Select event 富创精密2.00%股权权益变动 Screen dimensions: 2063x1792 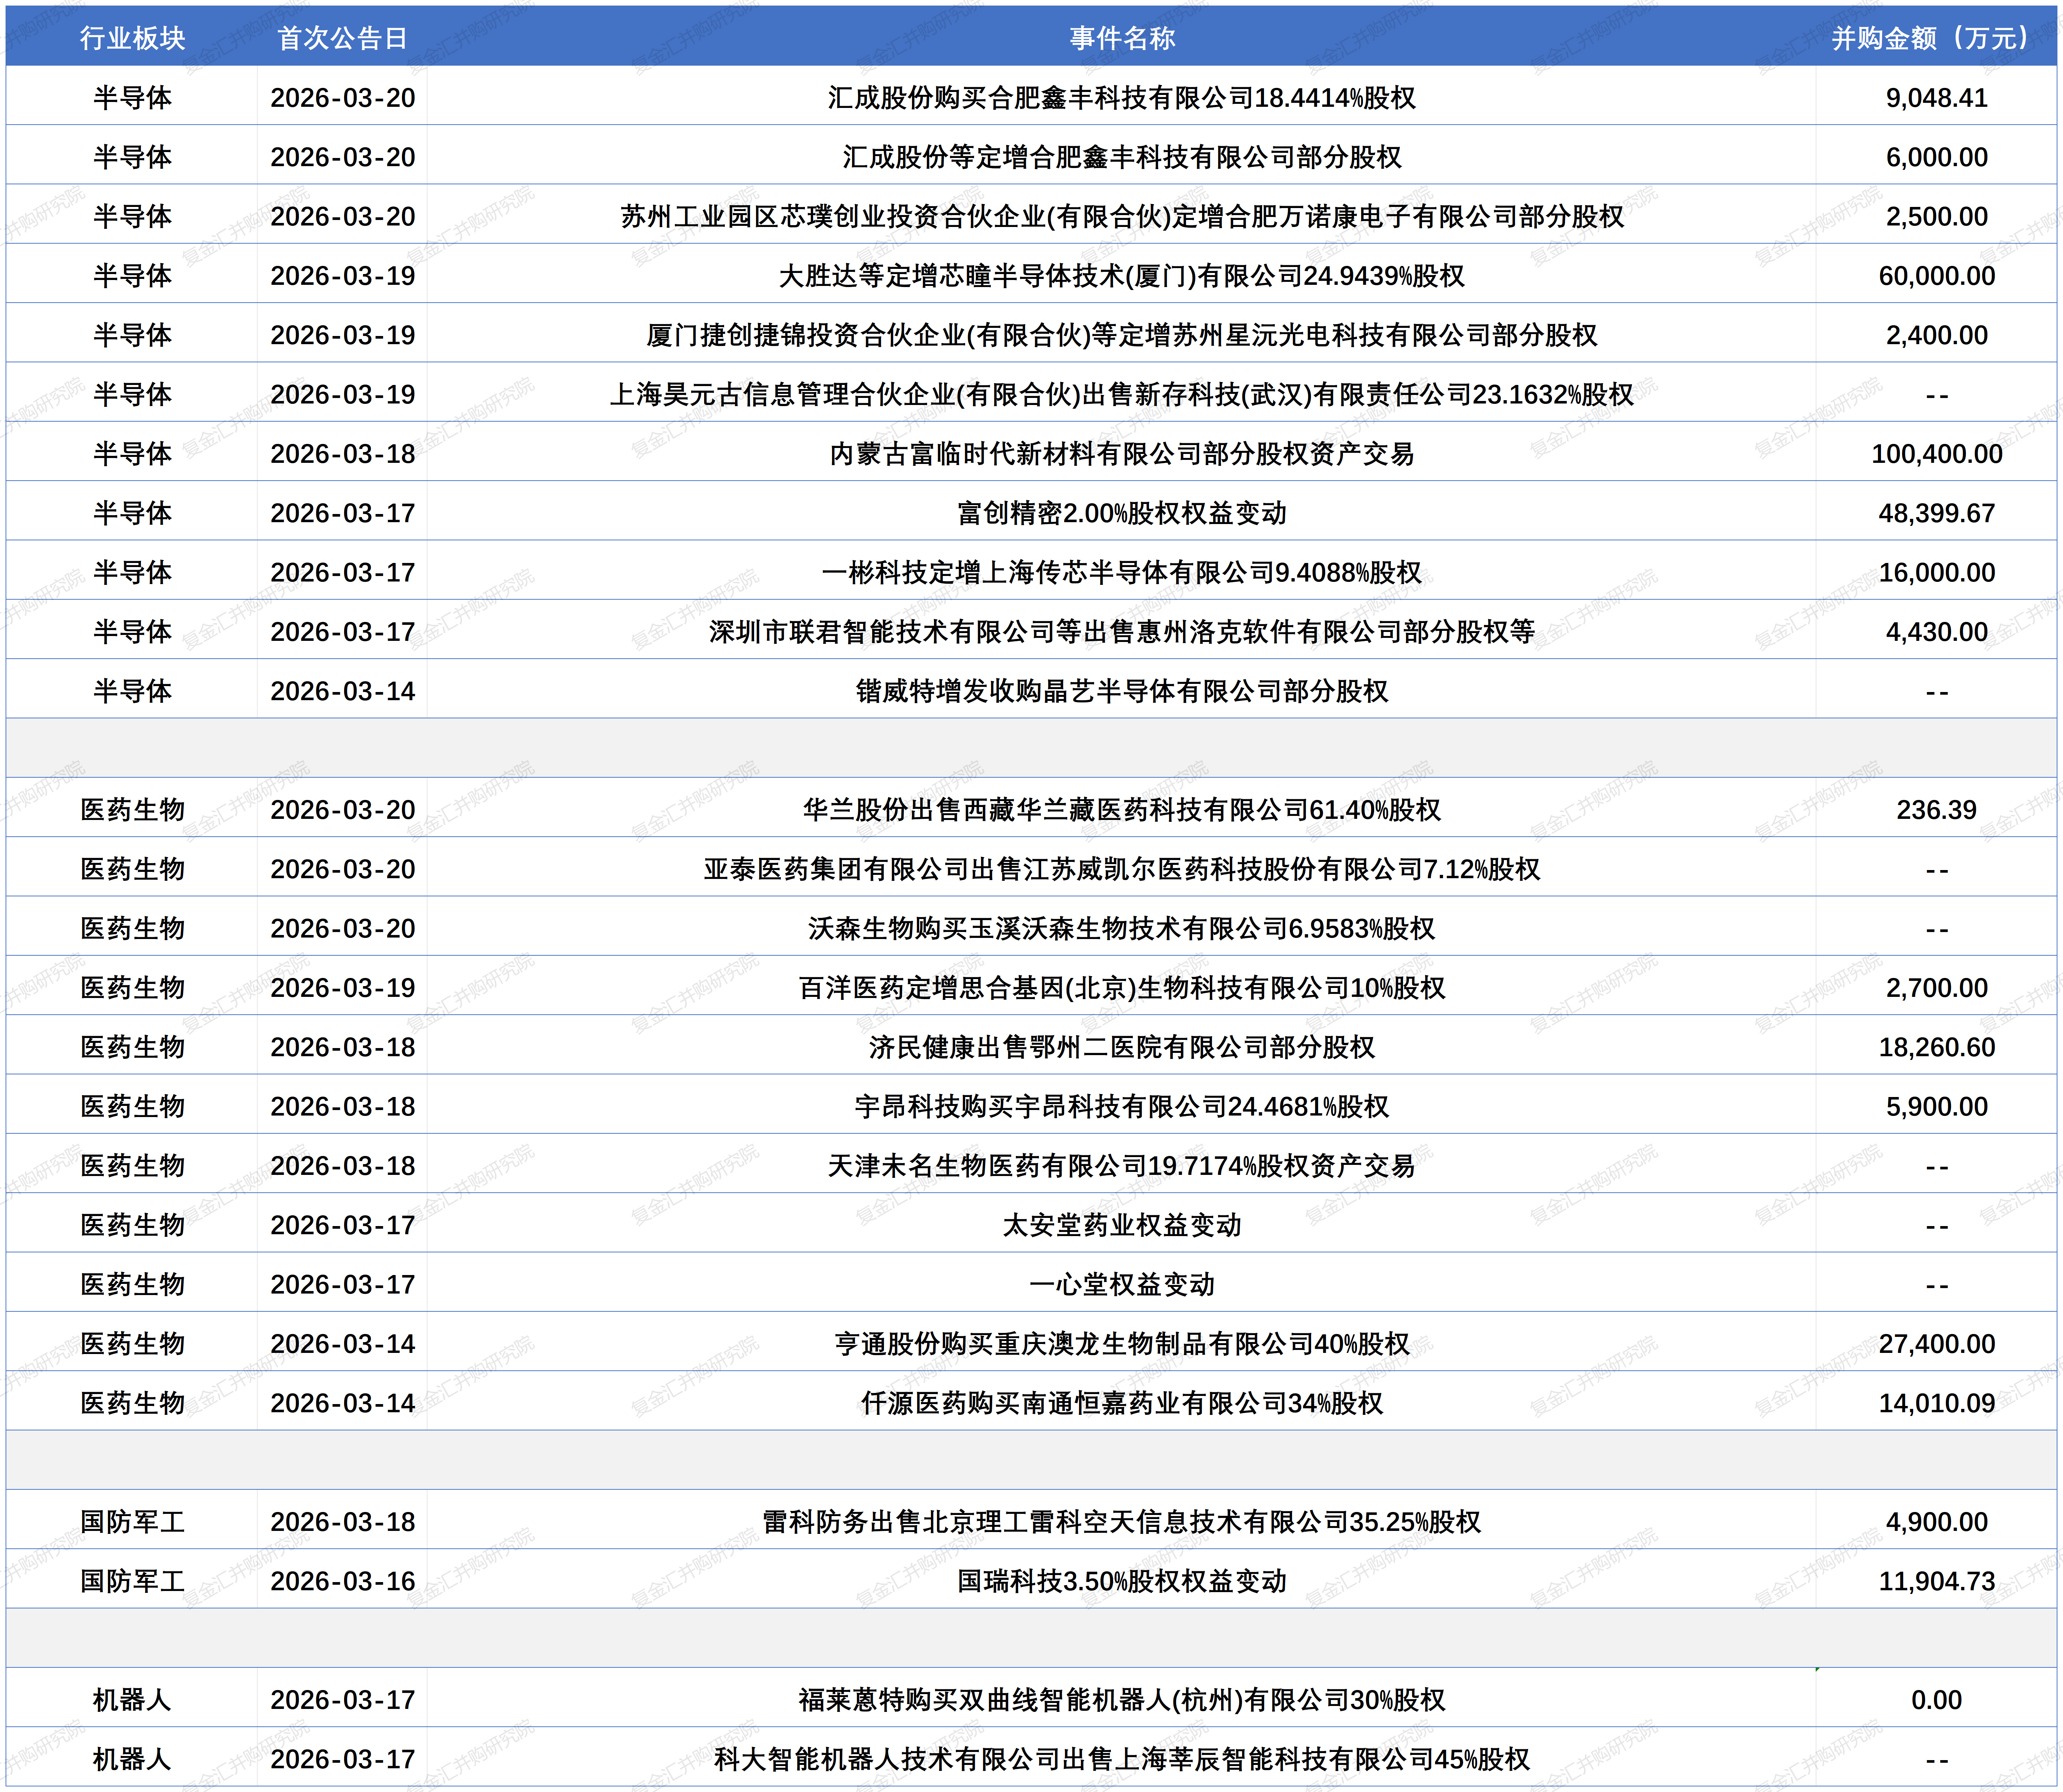coord(1122,513)
